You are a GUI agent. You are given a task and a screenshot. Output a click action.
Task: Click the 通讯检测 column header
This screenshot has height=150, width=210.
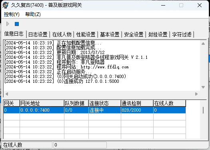[x=137, y=103]
